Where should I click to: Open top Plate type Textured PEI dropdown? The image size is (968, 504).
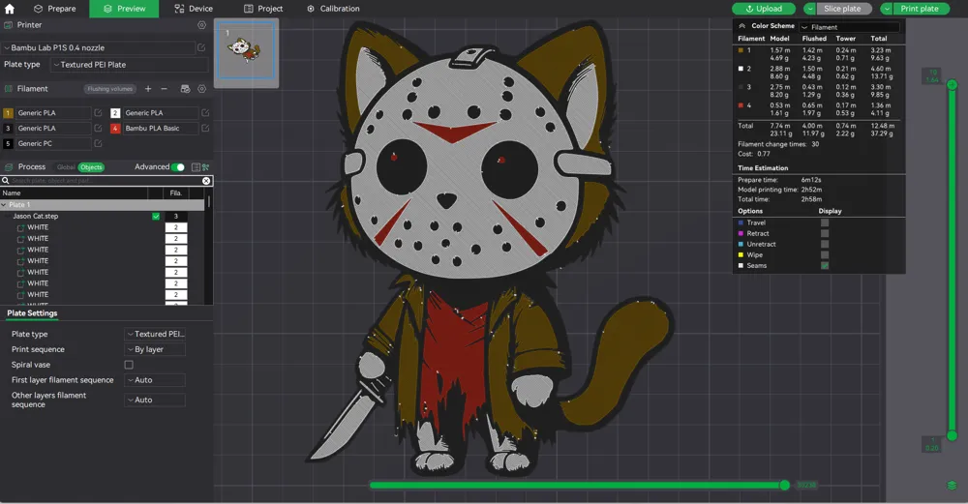click(129, 64)
